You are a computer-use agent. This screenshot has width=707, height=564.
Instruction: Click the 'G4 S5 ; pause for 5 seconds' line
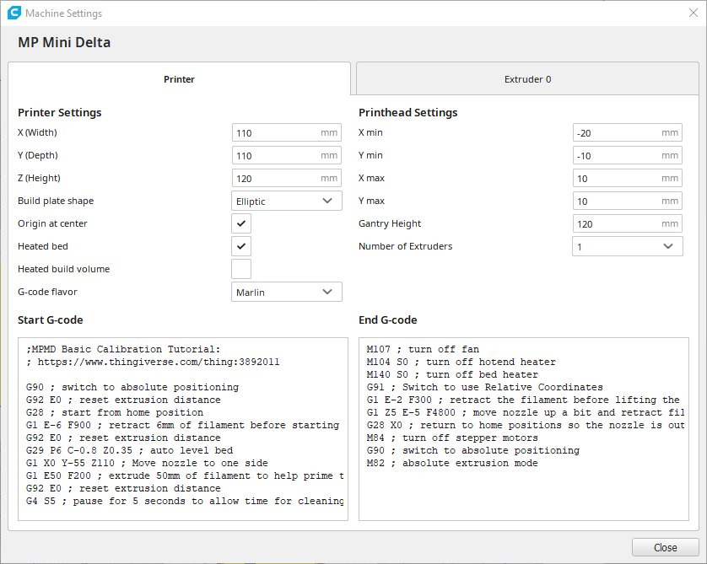pyautogui.click(x=185, y=501)
